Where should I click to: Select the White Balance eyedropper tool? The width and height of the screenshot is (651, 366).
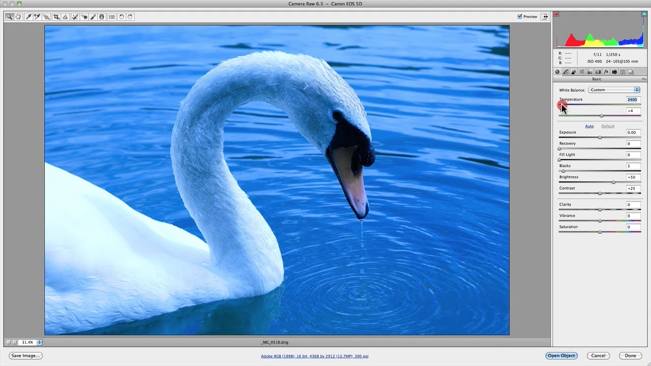pos(28,17)
